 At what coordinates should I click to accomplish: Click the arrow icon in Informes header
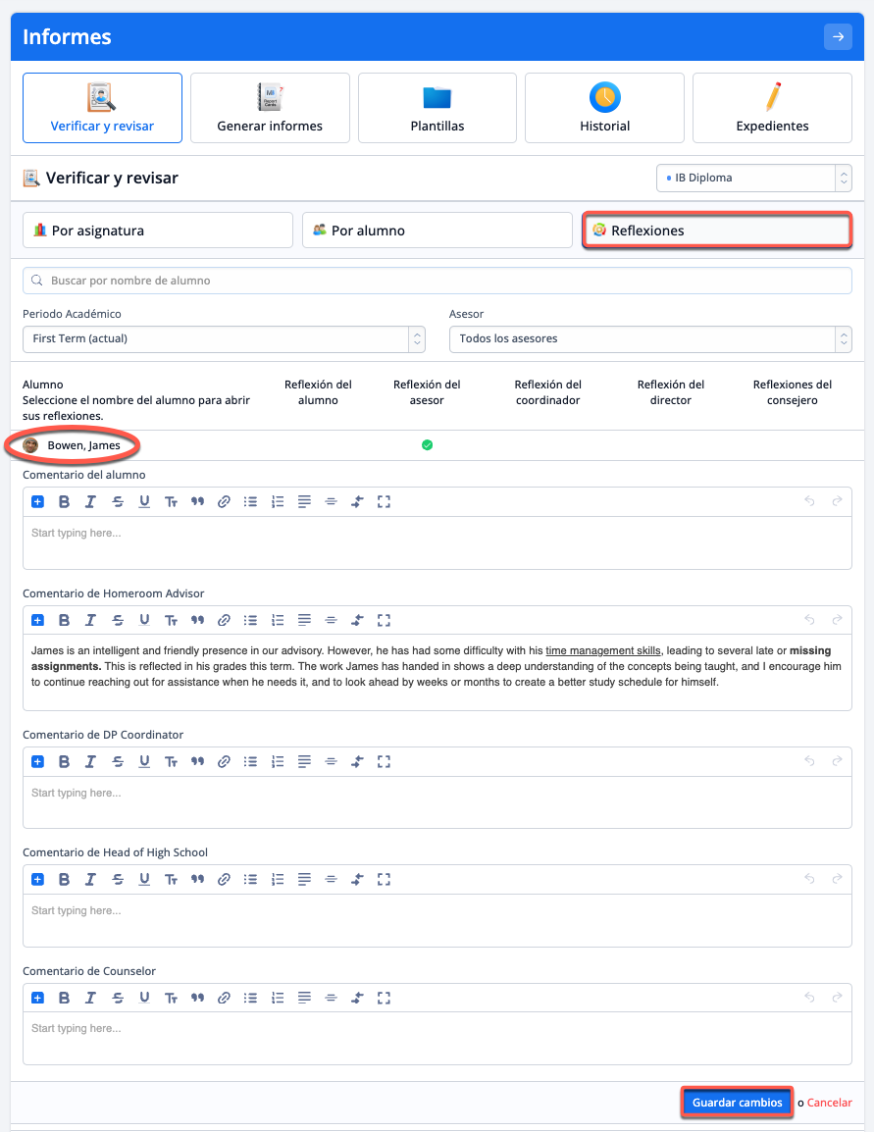837,37
